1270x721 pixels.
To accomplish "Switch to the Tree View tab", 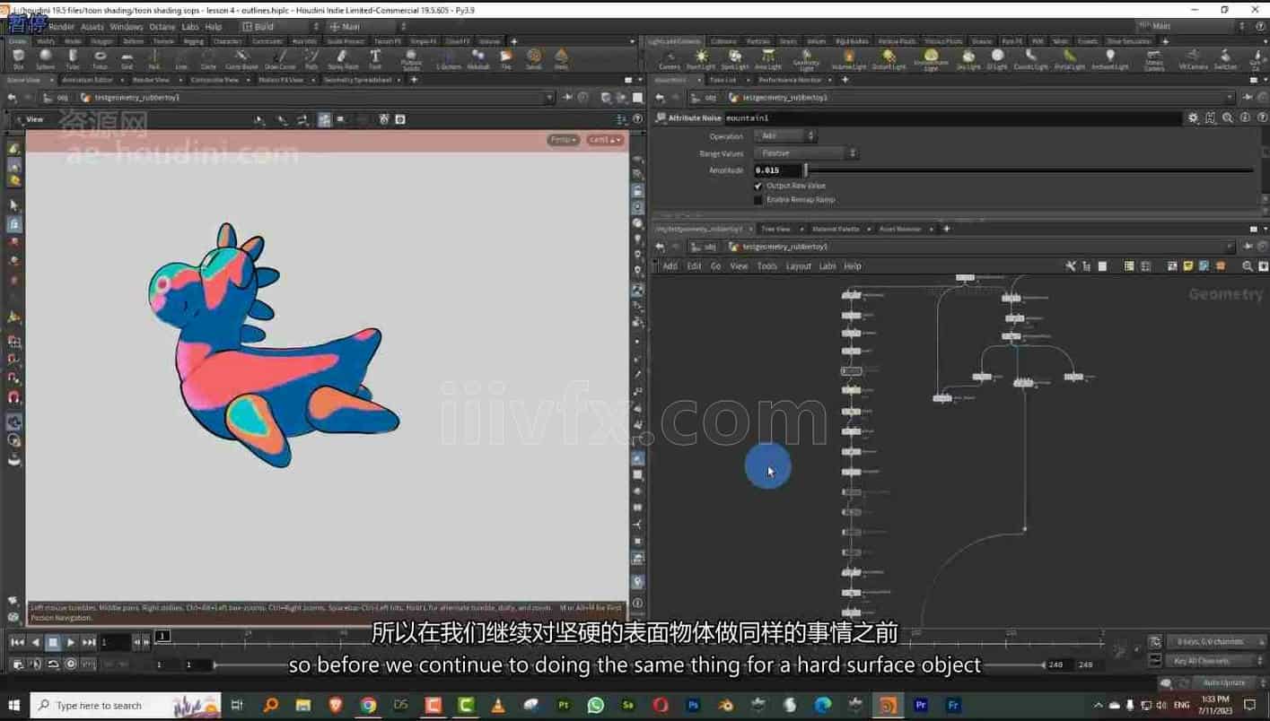I will pos(775,229).
